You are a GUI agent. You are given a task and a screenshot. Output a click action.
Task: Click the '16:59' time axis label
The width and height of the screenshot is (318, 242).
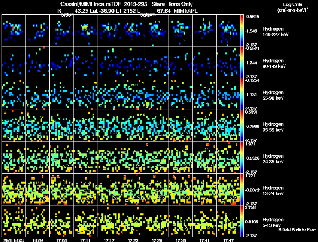(x=37, y=240)
